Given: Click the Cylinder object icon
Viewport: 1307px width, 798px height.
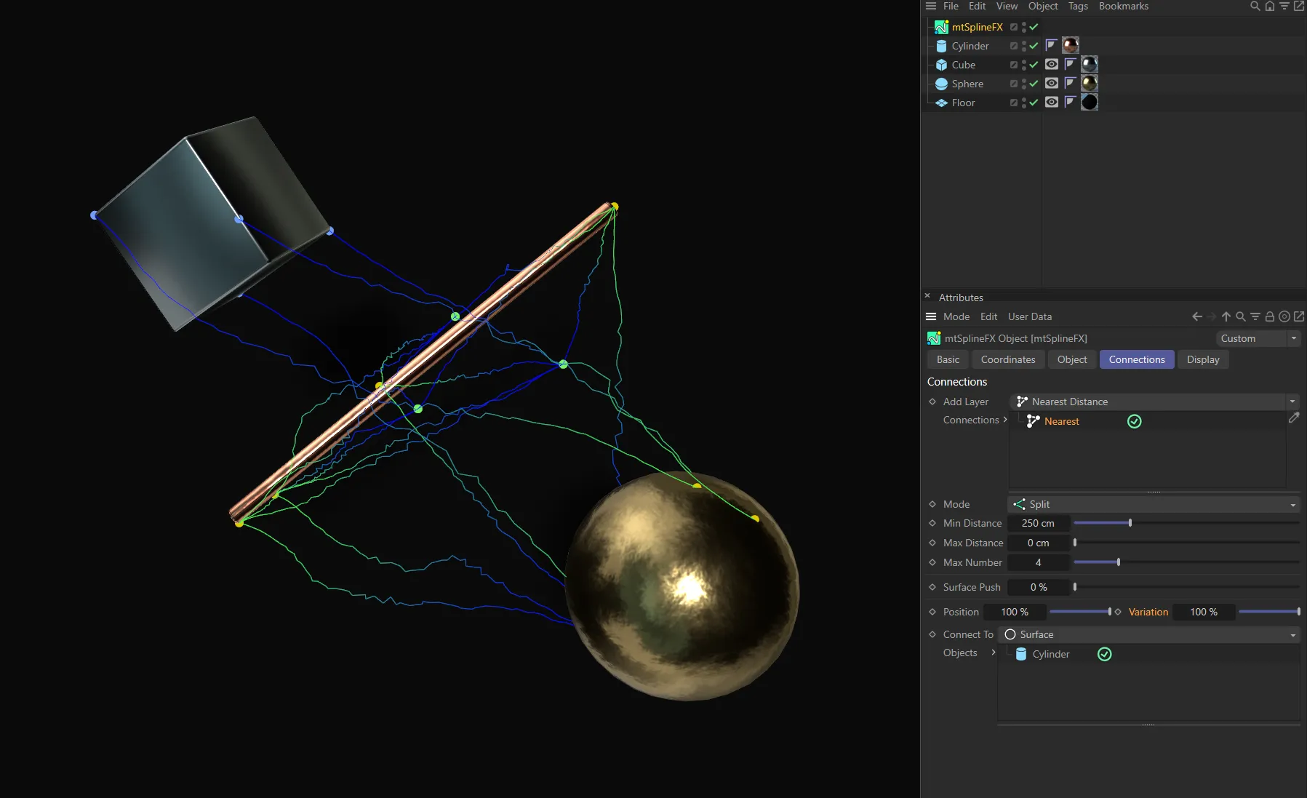Looking at the screenshot, I should pyautogui.click(x=941, y=46).
